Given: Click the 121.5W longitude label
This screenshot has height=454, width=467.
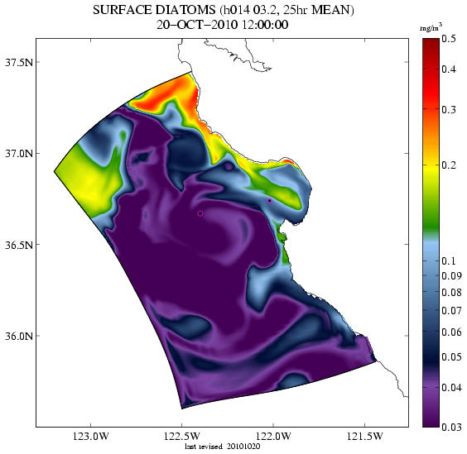Looking at the screenshot, I should (x=365, y=437).
